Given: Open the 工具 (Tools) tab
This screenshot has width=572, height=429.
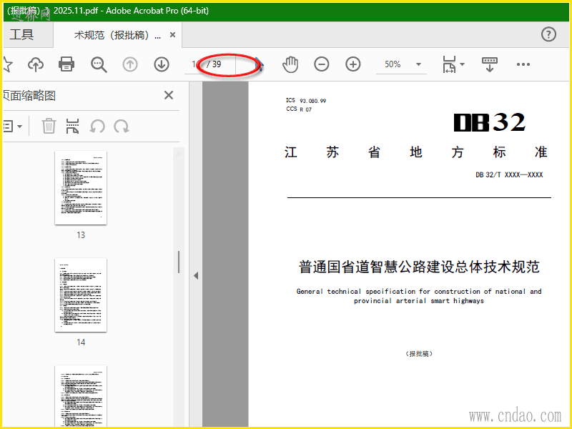Looking at the screenshot, I should tap(22, 34).
